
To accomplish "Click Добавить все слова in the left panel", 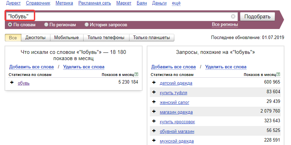I will point(31,67).
